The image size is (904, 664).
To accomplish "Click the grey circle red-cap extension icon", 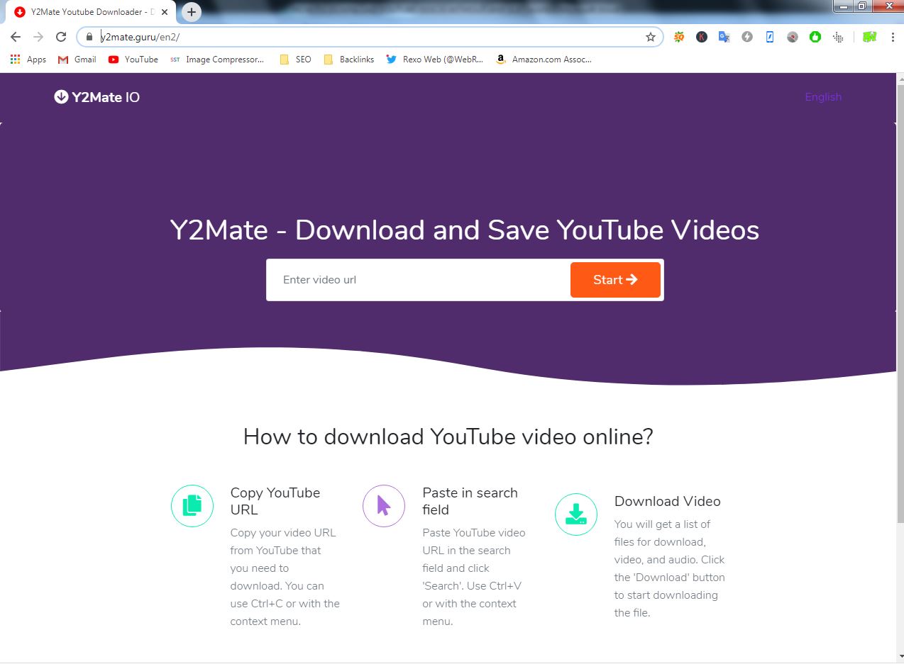I will click(x=793, y=37).
